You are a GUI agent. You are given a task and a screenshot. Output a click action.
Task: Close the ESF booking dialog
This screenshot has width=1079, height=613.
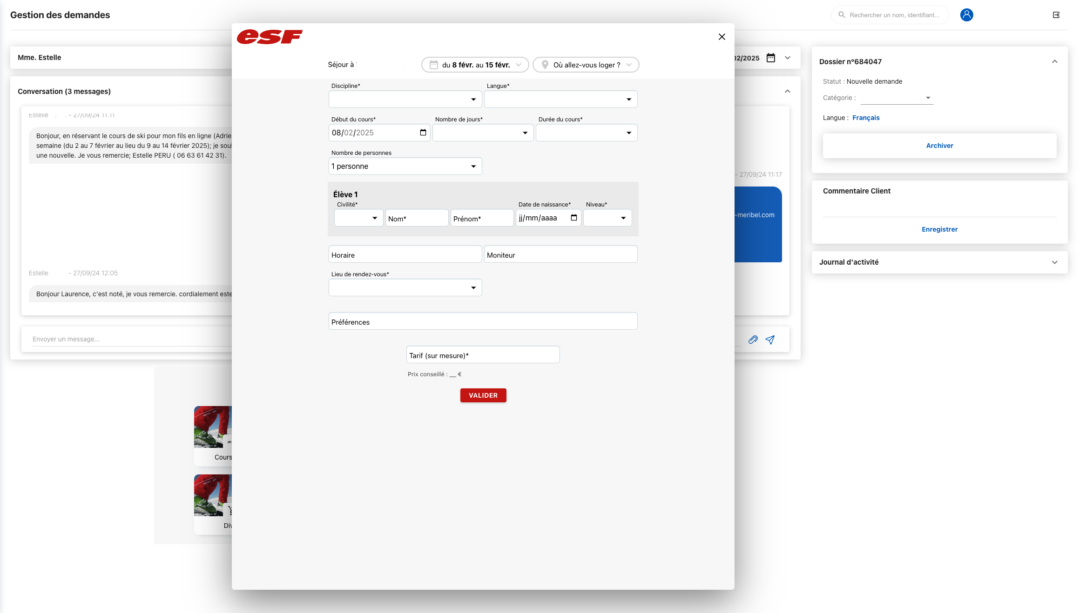click(722, 37)
